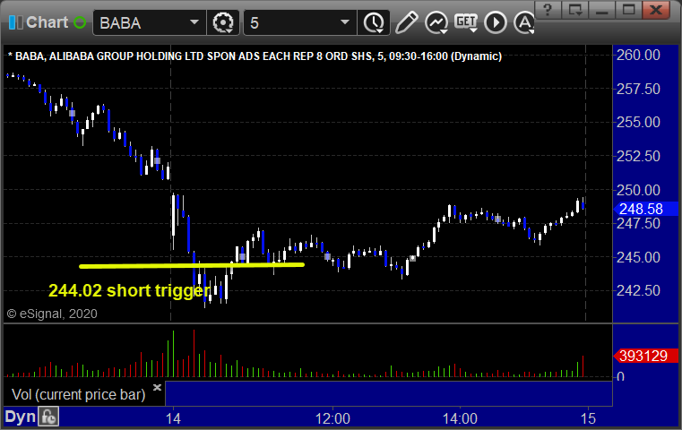Image resolution: width=682 pixels, height=430 pixels.
Task: Minimize the chart window
Action: coord(602,10)
